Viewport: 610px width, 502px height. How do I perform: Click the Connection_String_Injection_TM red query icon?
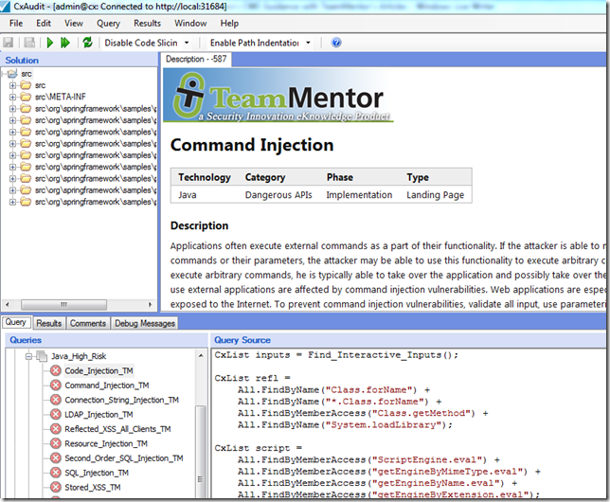coord(56,400)
